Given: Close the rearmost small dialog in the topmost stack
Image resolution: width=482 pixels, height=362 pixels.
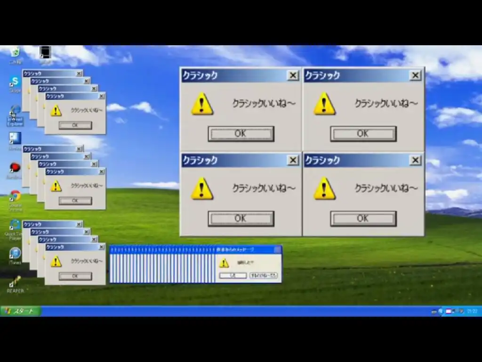Looking at the screenshot, I should [x=79, y=74].
